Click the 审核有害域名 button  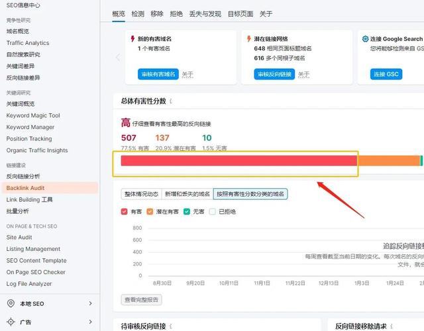pyautogui.click(x=158, y=74)
